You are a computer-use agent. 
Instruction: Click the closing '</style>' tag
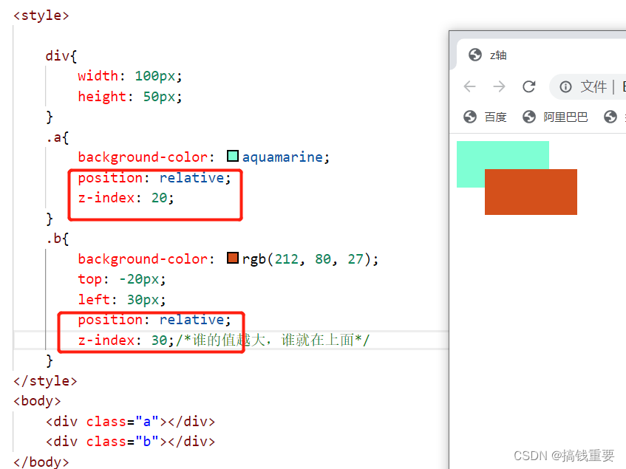45,381
